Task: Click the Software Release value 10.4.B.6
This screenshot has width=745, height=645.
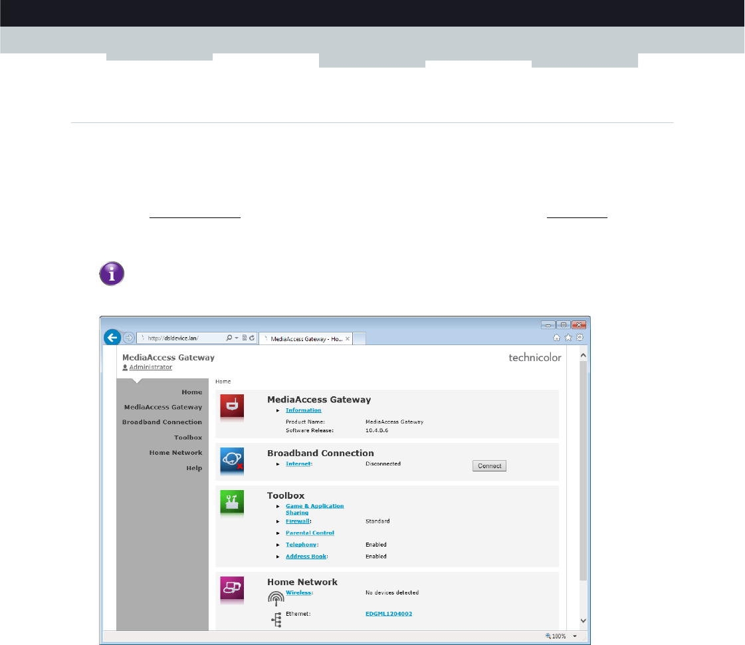Action: (377, 431)
